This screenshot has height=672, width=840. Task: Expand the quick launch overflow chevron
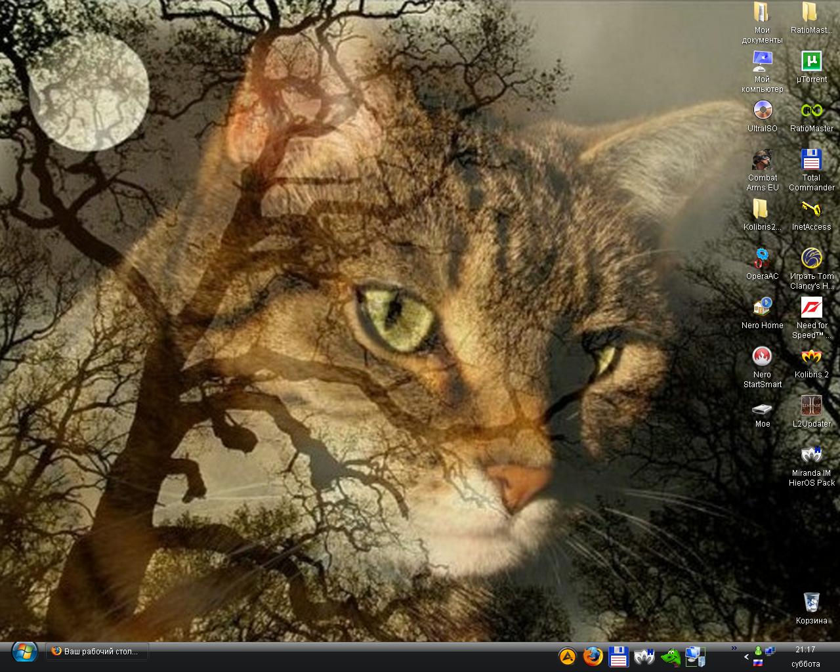pos(734,648)
